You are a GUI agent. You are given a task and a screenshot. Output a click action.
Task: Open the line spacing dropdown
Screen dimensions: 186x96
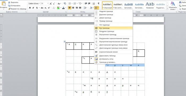point(85,8)
